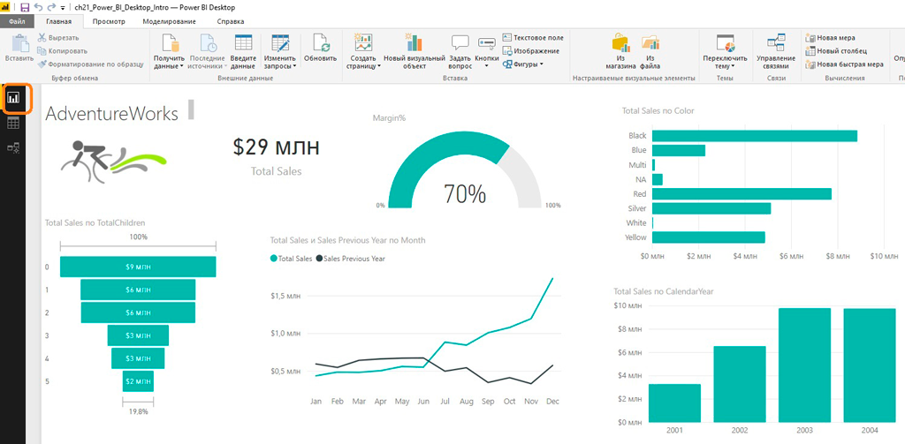Click the Total Sales по TotalChildren title

[95, 222]
